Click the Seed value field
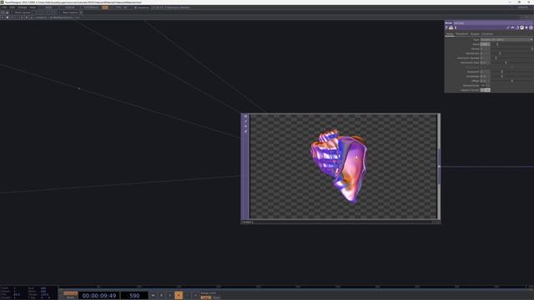This screenshot has width=534, height=300. pyautogui.click(x=485, y=44)
